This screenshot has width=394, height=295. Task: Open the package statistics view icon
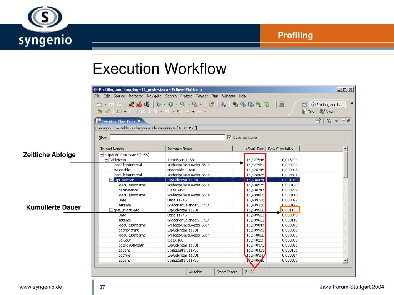pos(235,104)
